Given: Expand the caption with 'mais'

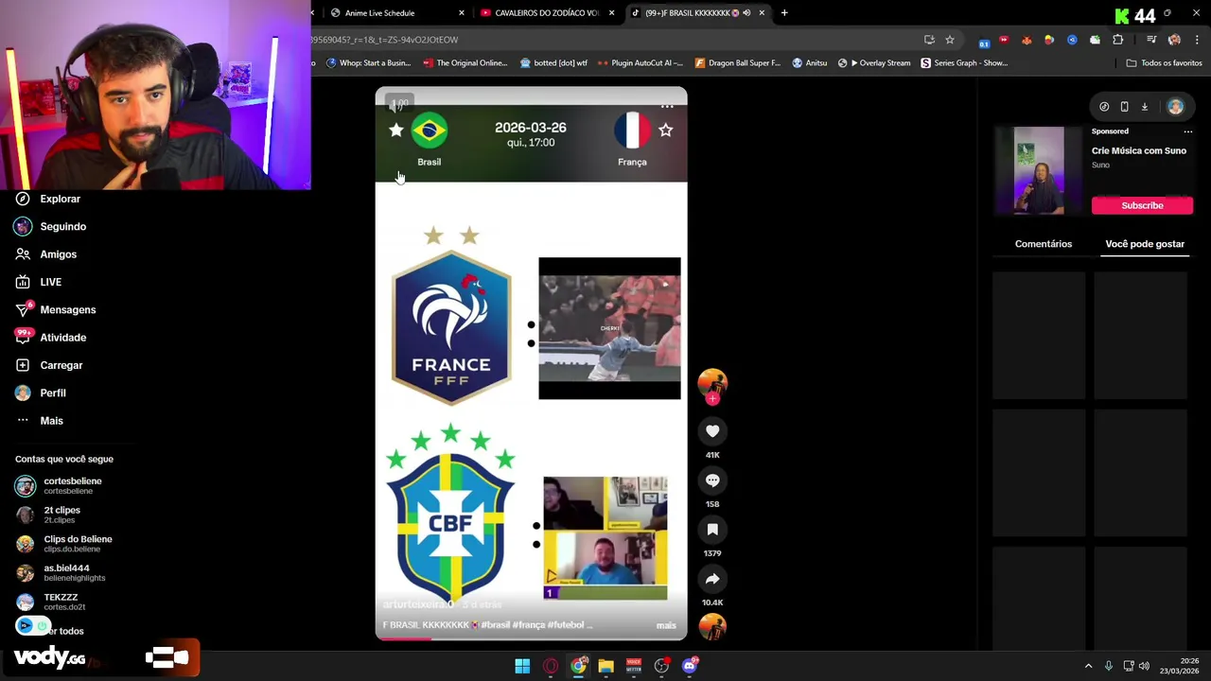Looking at the screenshot, I should pos(666,625).
